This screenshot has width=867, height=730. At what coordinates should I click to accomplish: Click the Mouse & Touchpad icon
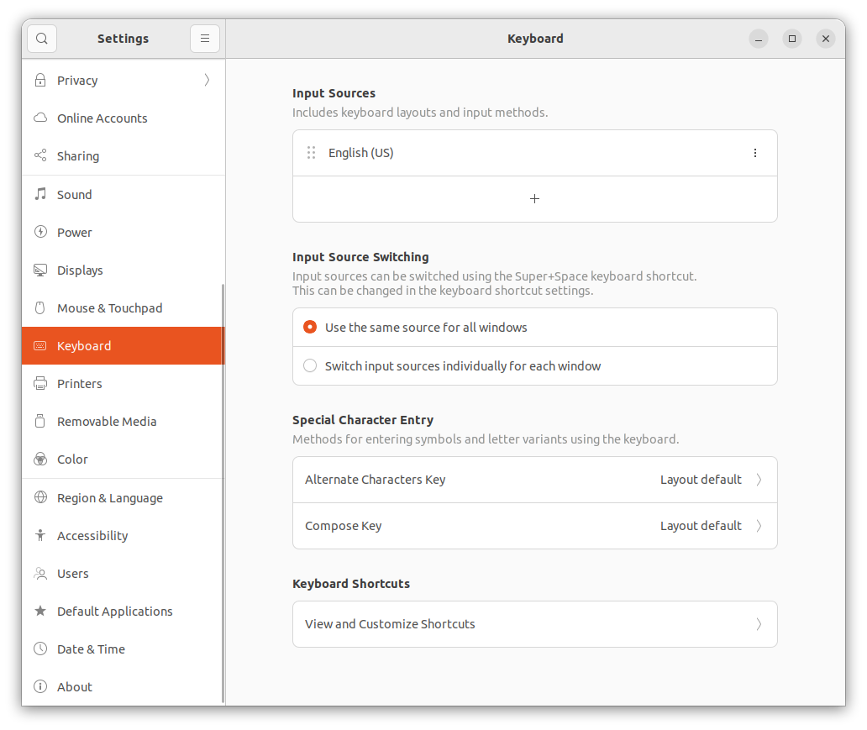tap(39, 307)
